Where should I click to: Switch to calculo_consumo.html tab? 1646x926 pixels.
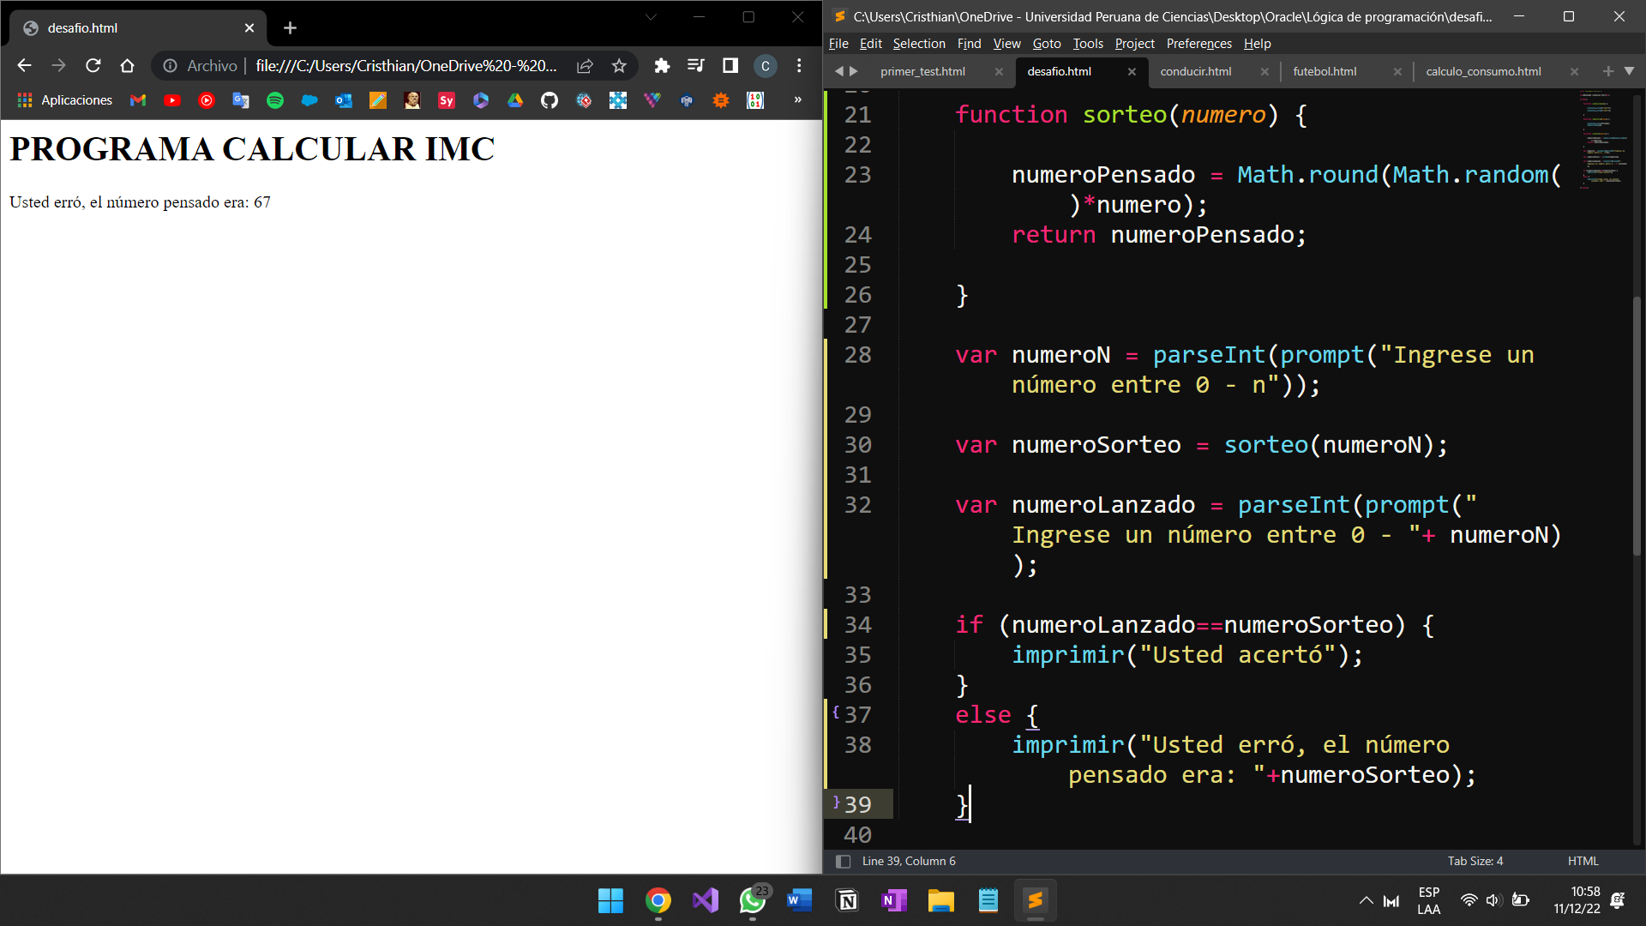(1483, 71)
